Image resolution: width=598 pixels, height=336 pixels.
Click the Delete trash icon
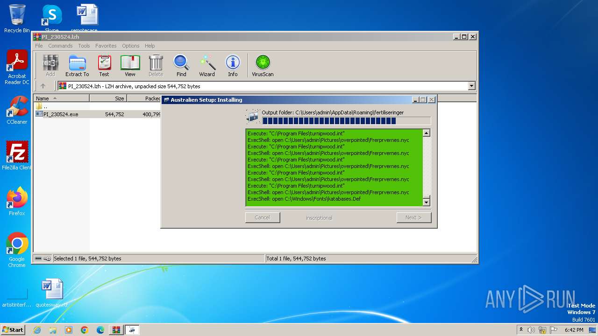(x=156, y=66)
